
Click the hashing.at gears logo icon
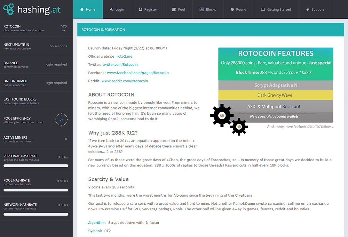9,9
